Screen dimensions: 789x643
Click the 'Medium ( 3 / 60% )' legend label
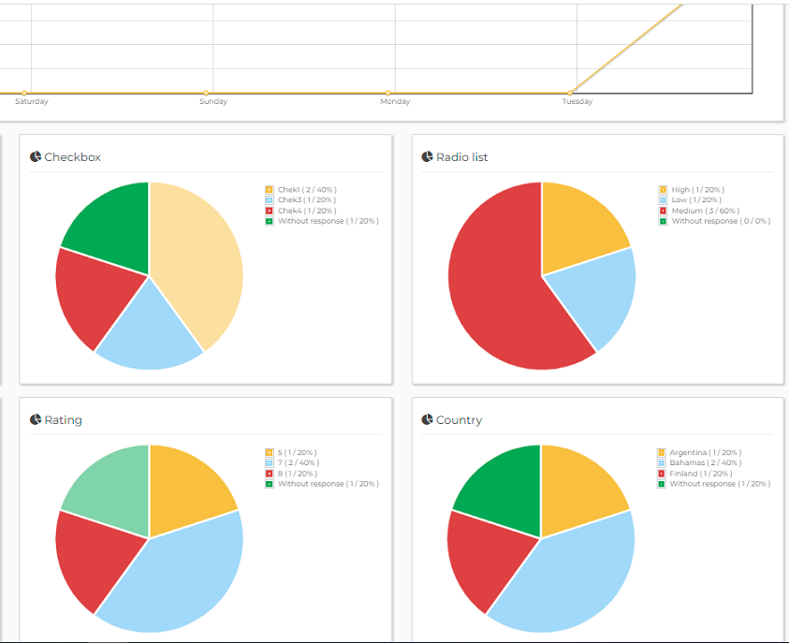click(706, 211)
